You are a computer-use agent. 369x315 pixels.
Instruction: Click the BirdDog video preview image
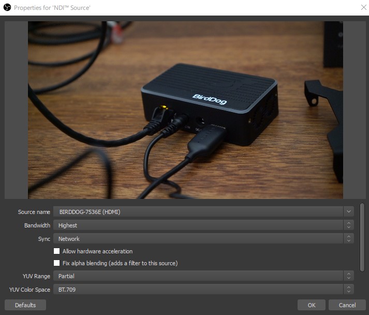[x=185, y=110]
